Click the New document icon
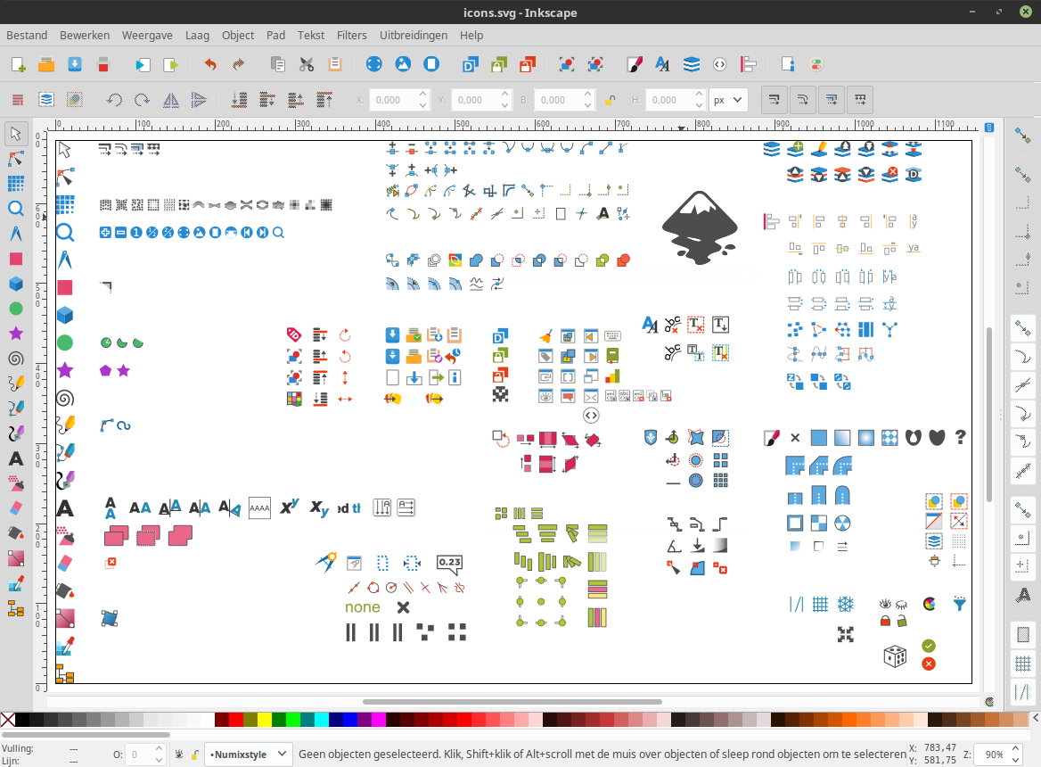 pyautogui.click(x=19, y=64)
